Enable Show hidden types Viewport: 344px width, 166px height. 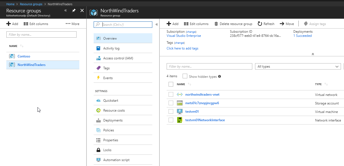[x=185, y=76]
